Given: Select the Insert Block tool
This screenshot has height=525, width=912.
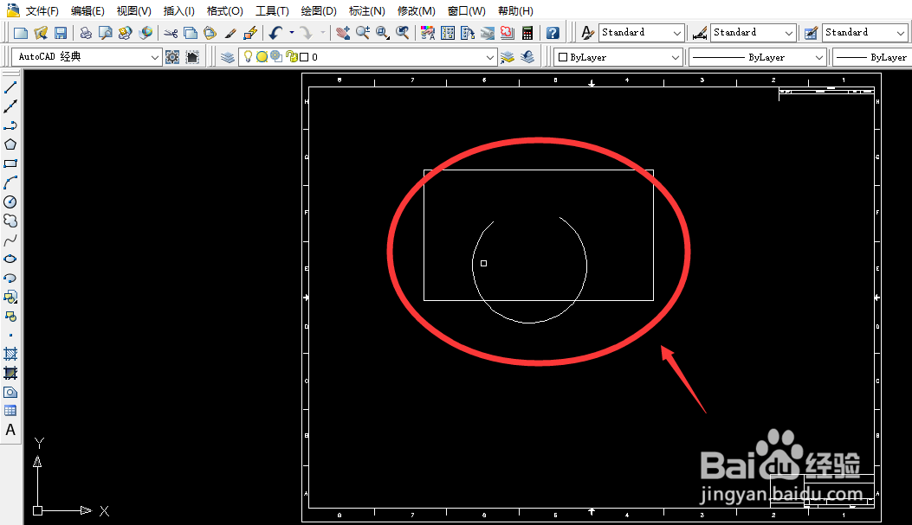Looking at the screenshot, I should click(10, 298).
